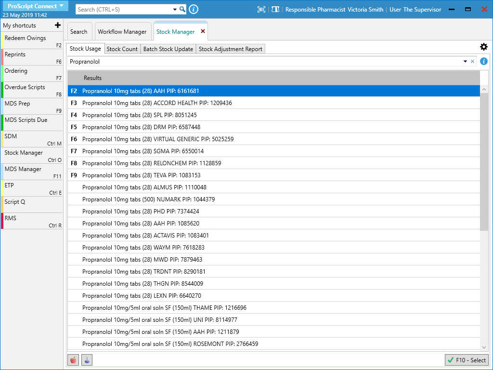Click the results list scrollbar thumb
493x370 pixels.
(484, 162)
